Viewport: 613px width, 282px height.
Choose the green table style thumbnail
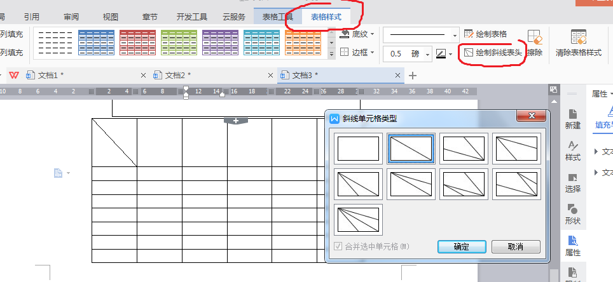click(179, 43)
